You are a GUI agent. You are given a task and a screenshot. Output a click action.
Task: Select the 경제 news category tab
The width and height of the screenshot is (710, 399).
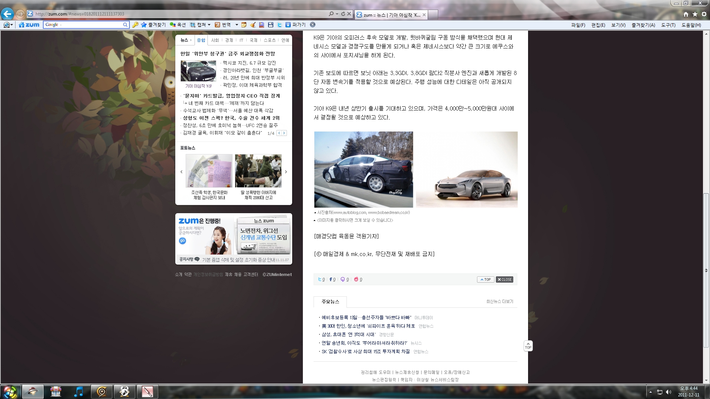pyautogui.click(x=229, y=40)
